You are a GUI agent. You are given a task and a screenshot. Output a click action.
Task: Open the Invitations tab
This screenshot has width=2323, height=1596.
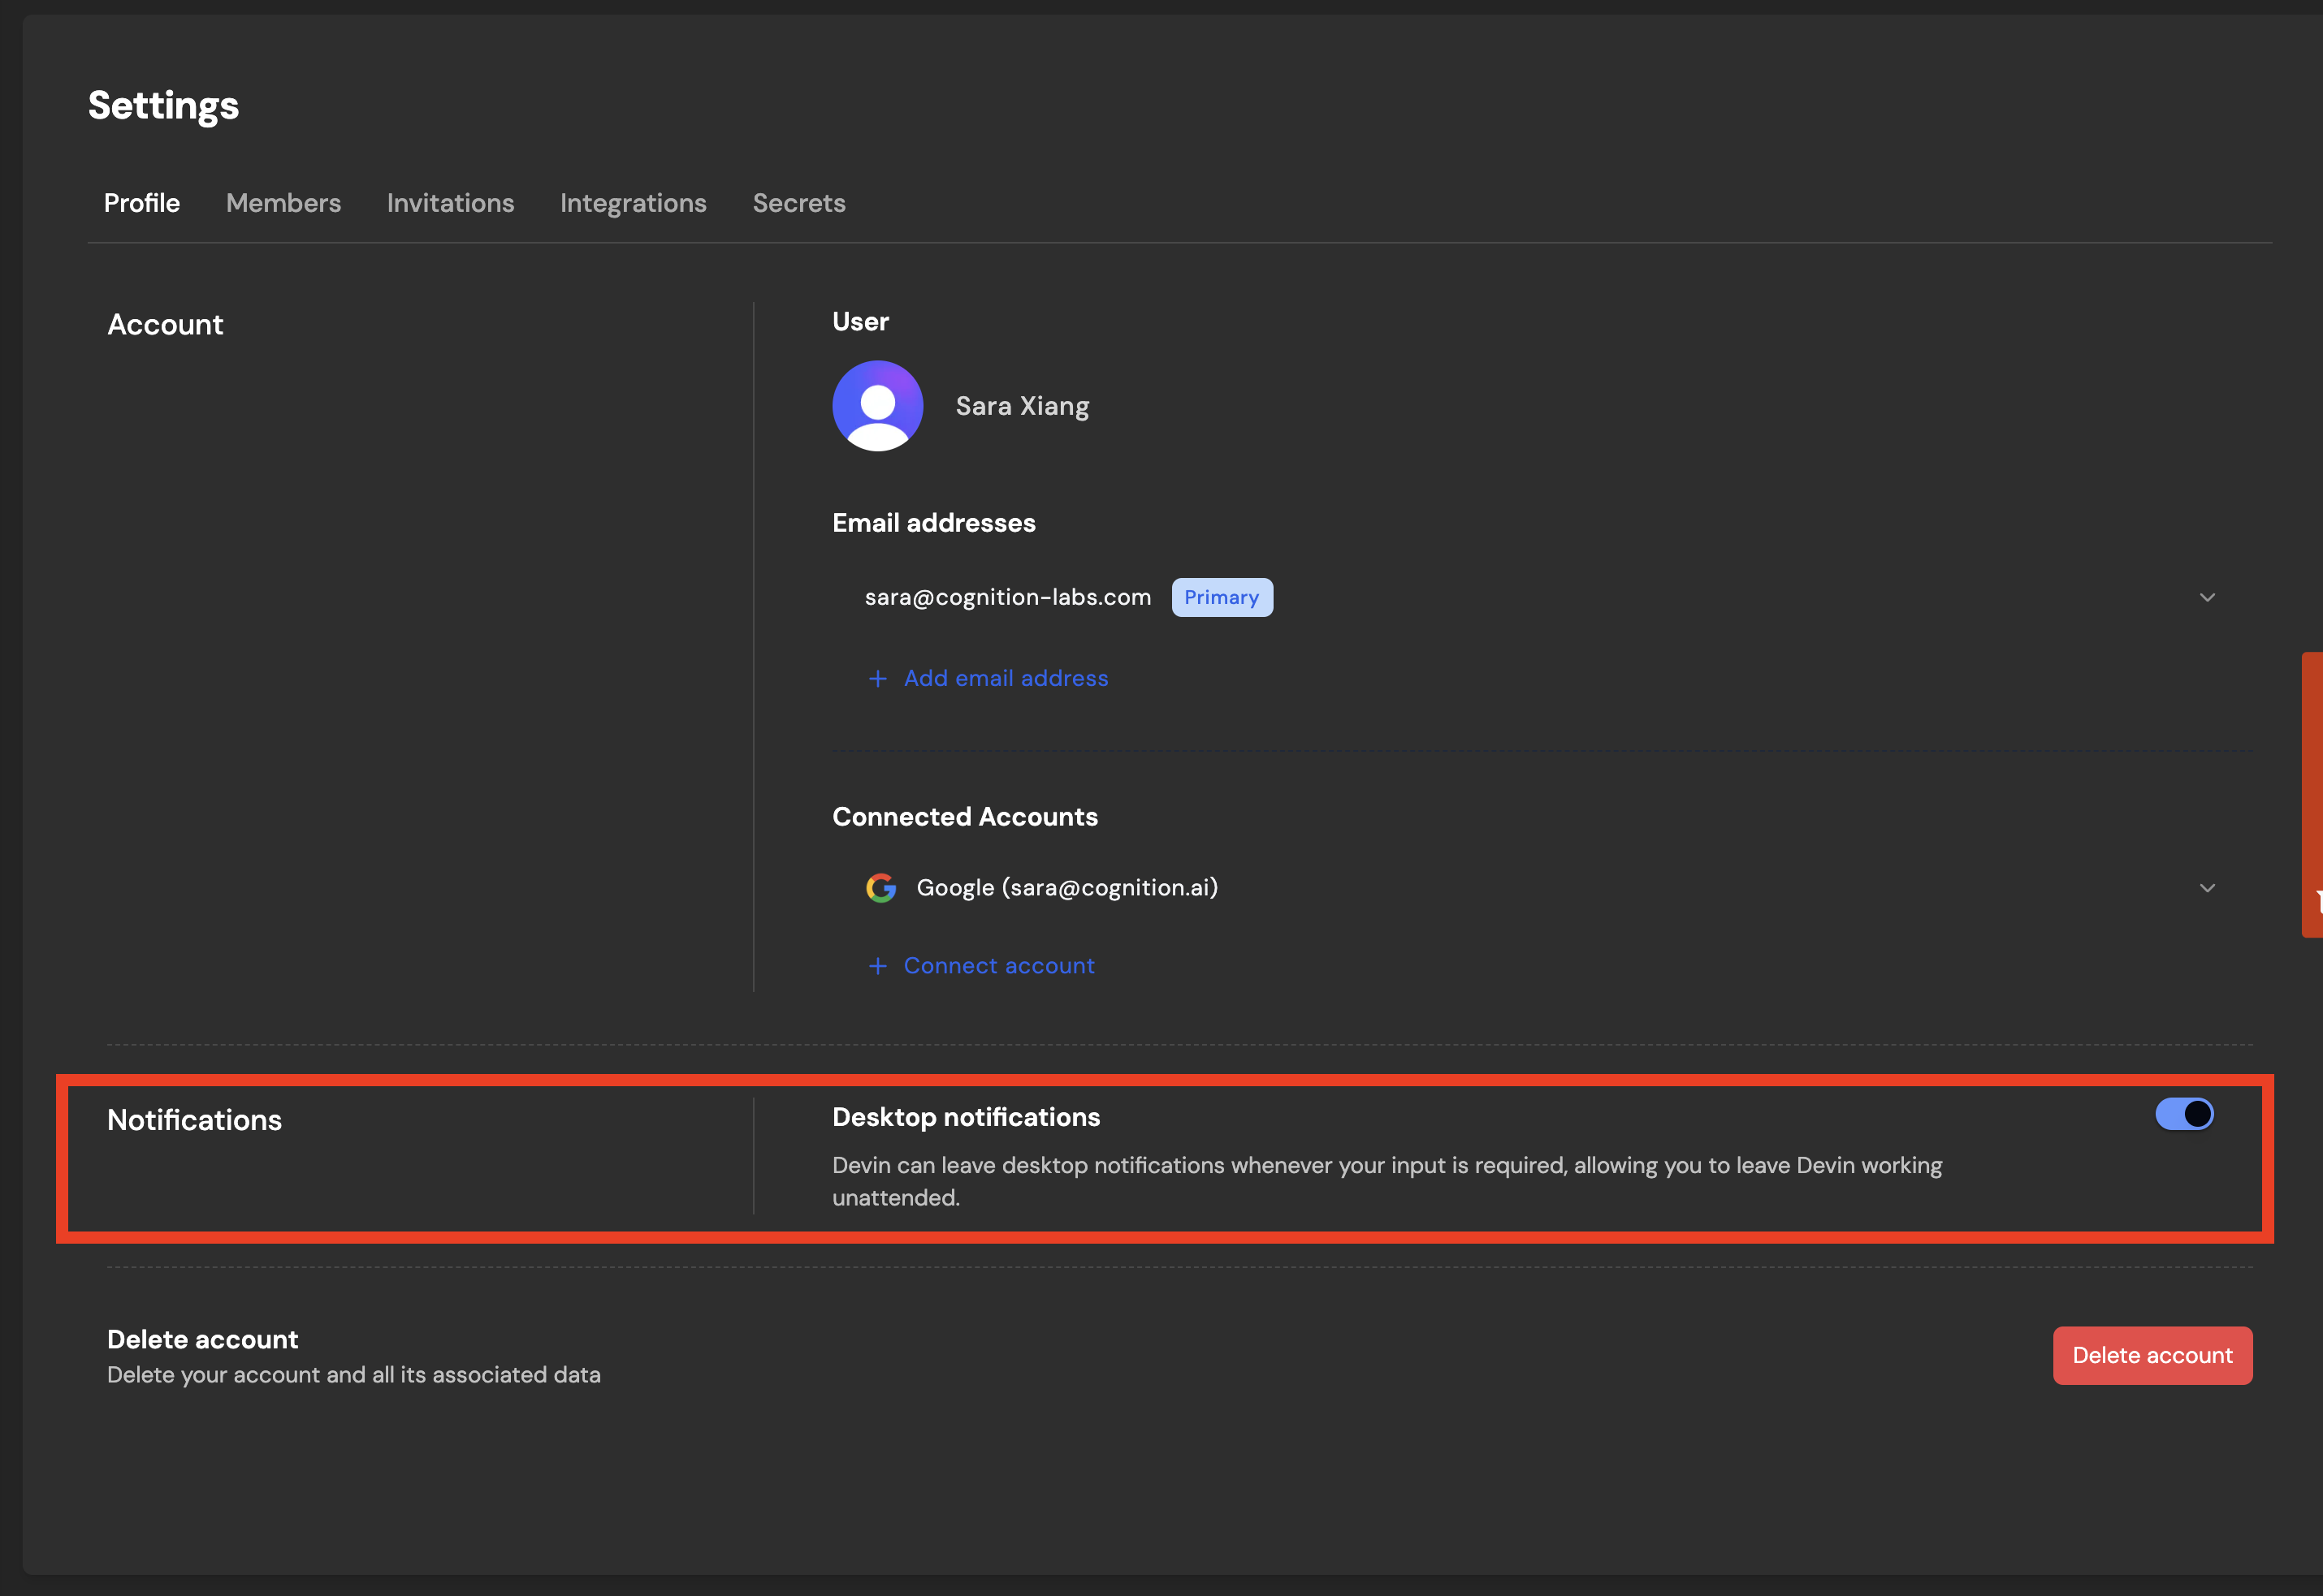click(450, 203)
